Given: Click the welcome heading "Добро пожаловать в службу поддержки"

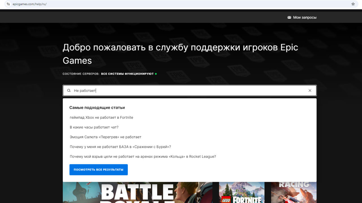Looking at the screenshot, I should click(180, 54).
